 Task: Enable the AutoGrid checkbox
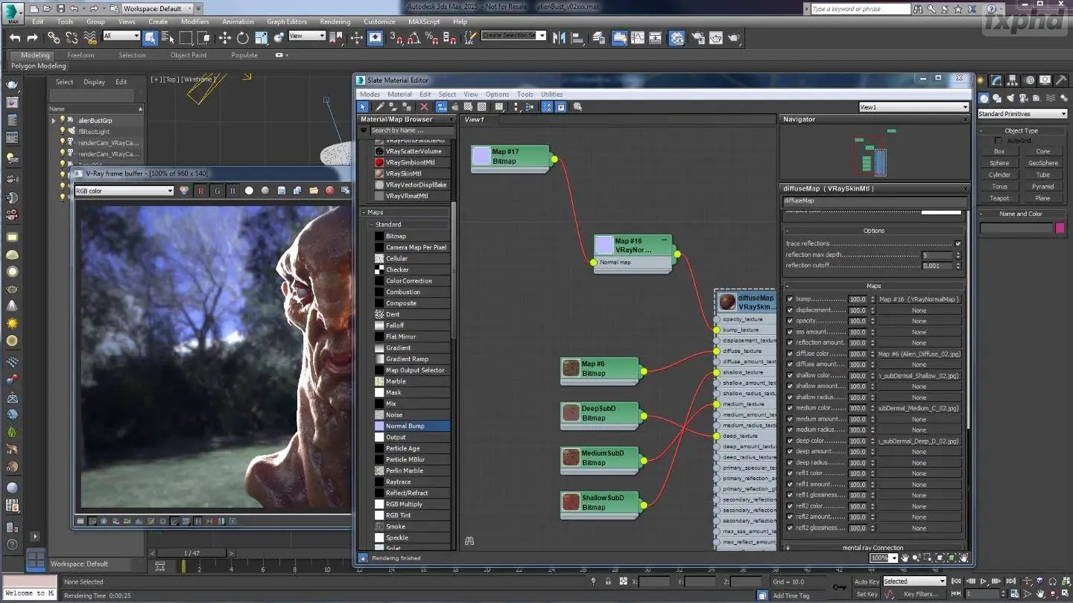(998, 141)
